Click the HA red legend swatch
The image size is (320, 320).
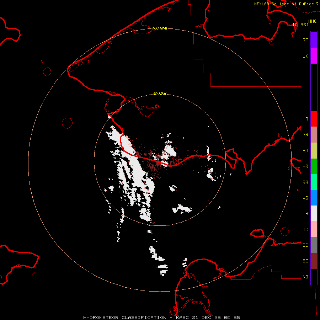(314, 119)
